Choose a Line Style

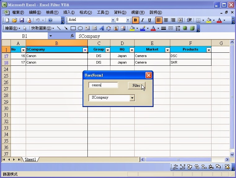point(163,28)
